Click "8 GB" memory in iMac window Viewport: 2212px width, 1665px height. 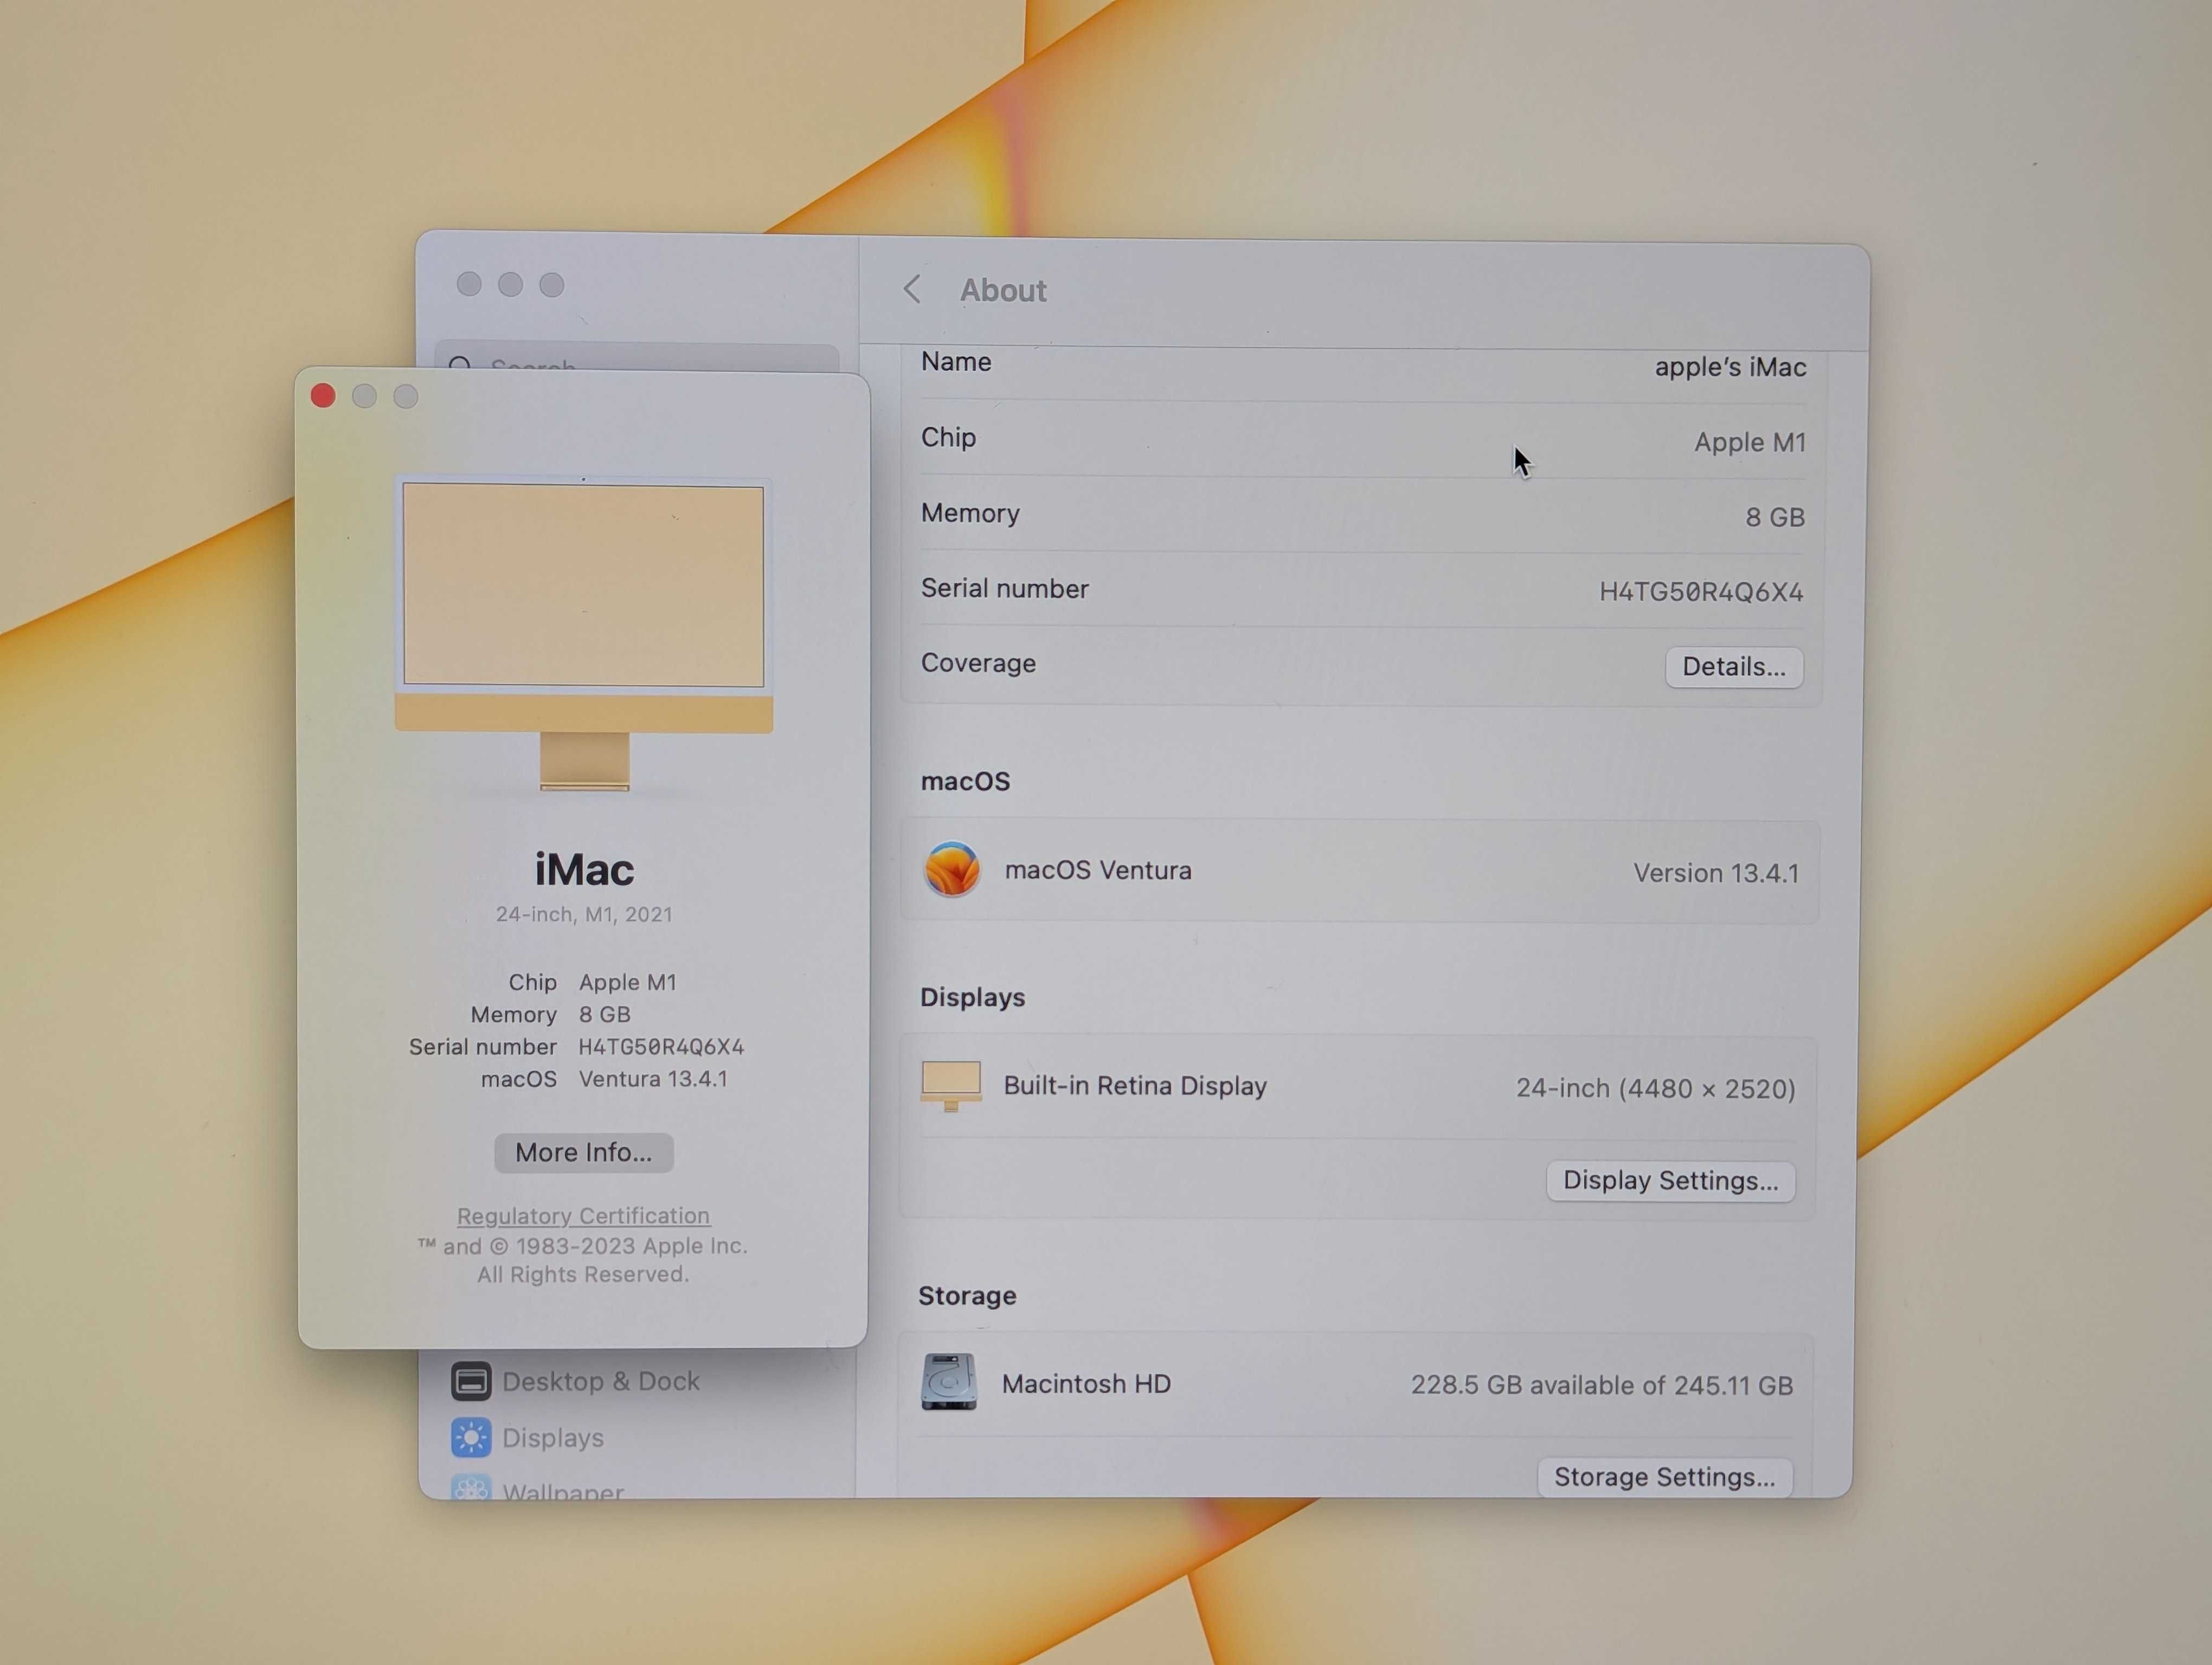coord(604,1015)
